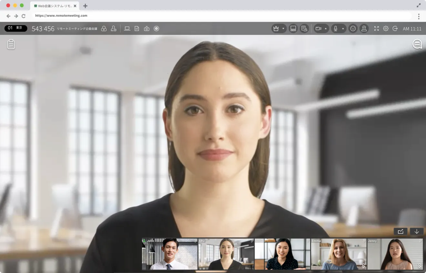Open the browser three-dot menu
Viewport: 426px width, 273px height.
[x=419, y=16]
